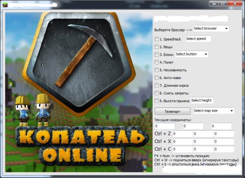245x178 pixels.
Task: Click the "F4 + Num -> установить позицию" hint
Action: click(x=182, y=156)
